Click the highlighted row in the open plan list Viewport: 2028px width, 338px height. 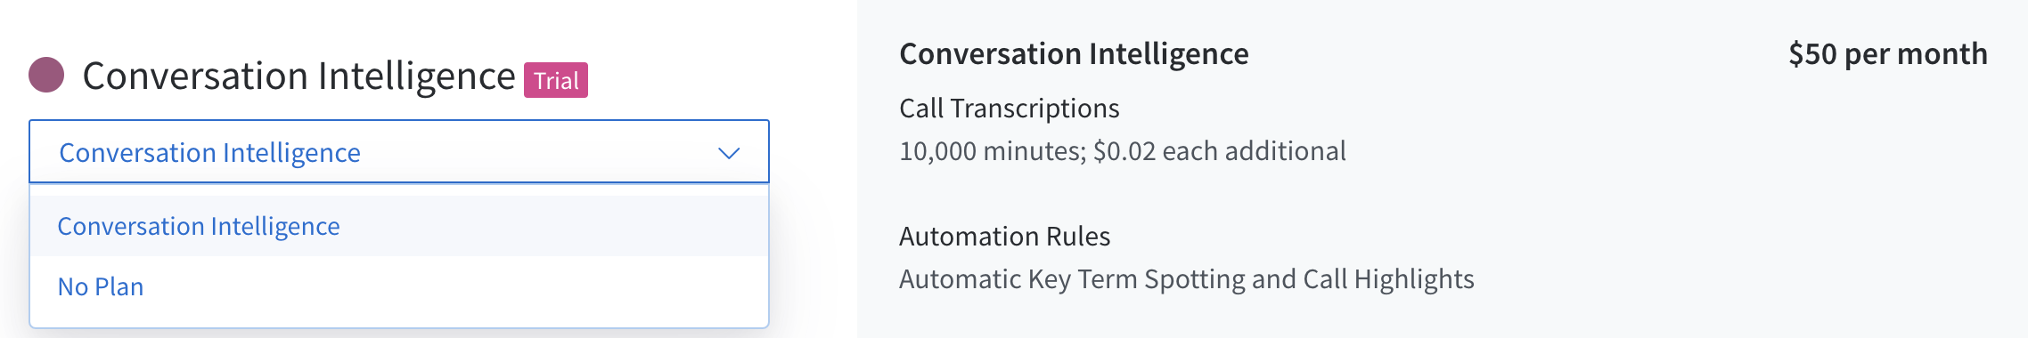[x=399, y=226]
